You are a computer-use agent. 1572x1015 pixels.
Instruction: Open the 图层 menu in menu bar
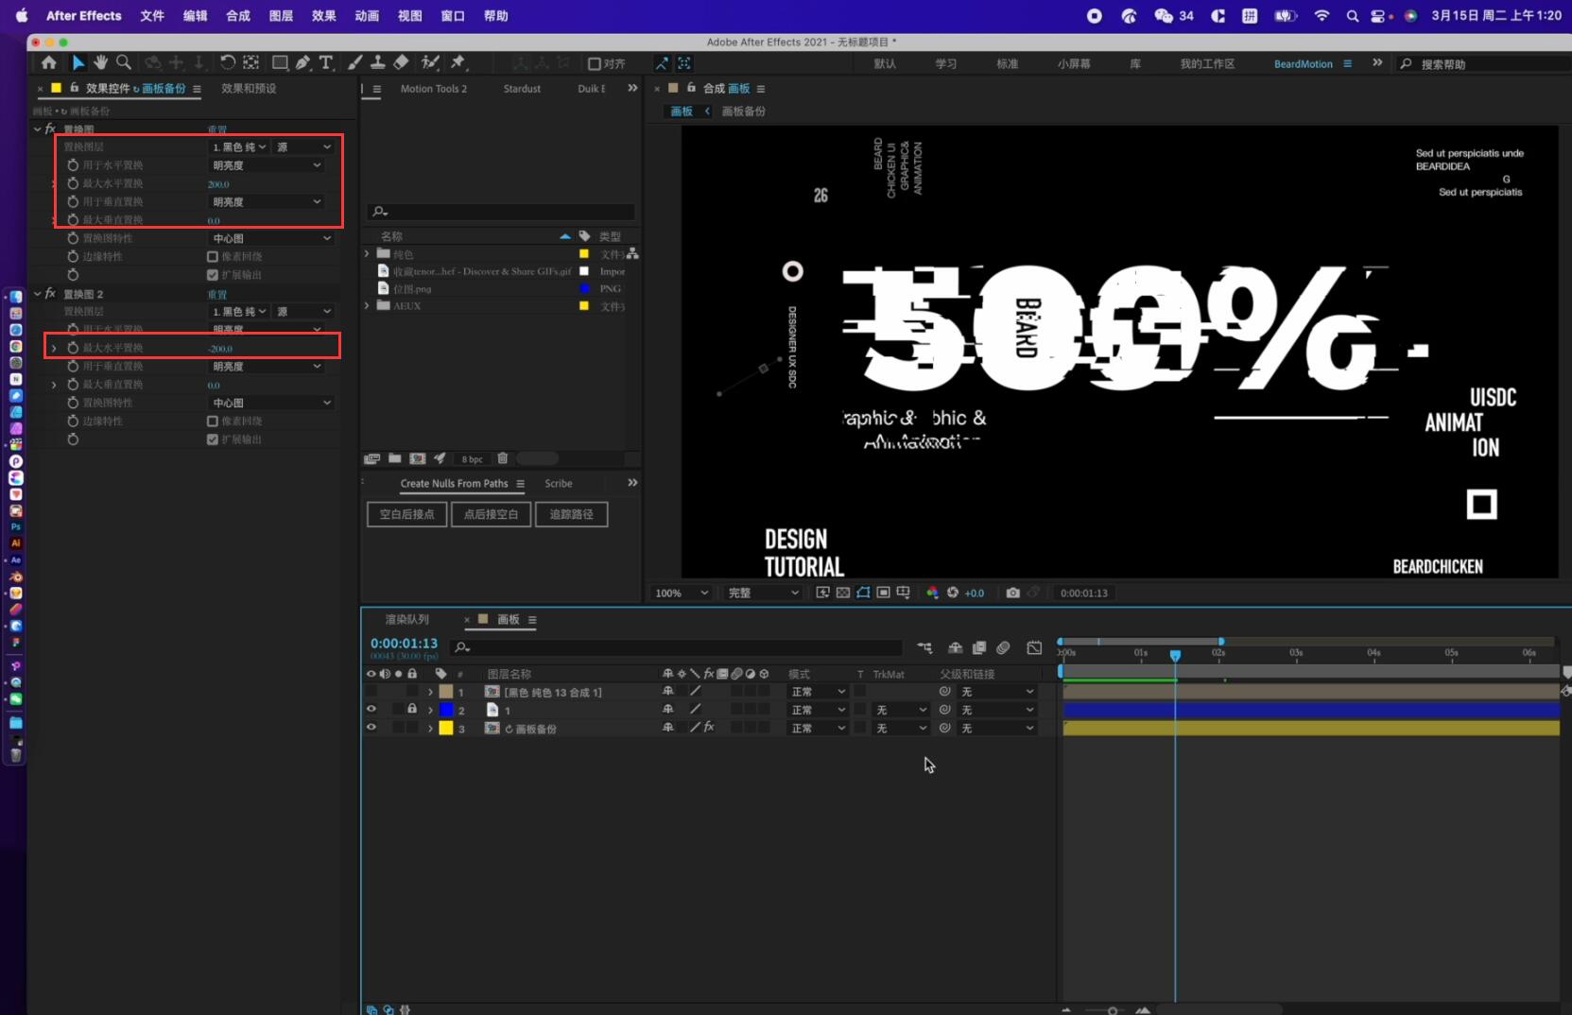point(281,15)
